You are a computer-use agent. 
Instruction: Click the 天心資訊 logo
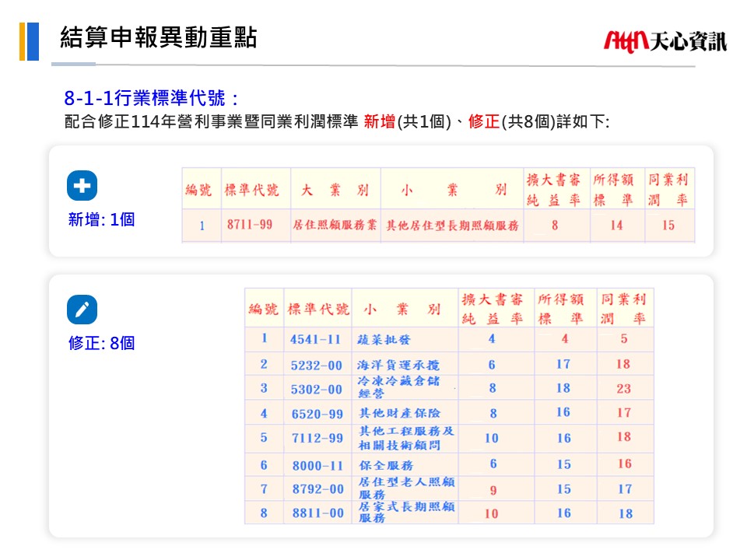click(x=665, y=40)
